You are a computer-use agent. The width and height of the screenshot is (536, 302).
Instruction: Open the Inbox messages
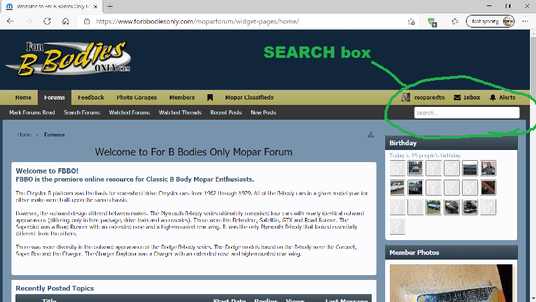click(467, 98)
